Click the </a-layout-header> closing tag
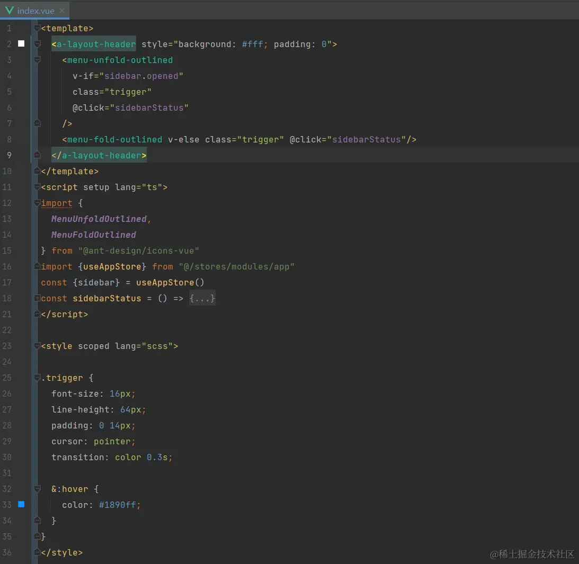Screen dimensions: 579x564 pos(99,155)
